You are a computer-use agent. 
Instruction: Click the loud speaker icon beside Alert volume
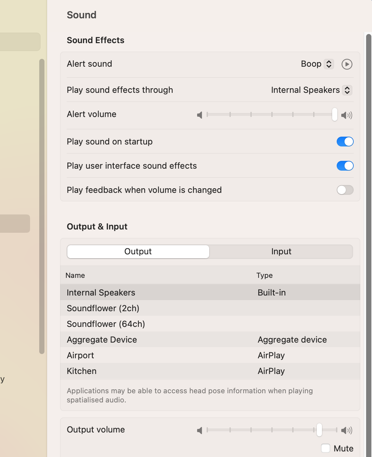(x=347, y=115)
